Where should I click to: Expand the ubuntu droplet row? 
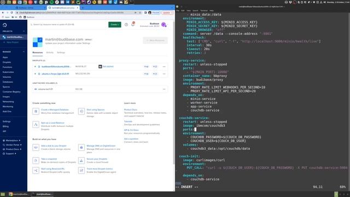[35, 74]
